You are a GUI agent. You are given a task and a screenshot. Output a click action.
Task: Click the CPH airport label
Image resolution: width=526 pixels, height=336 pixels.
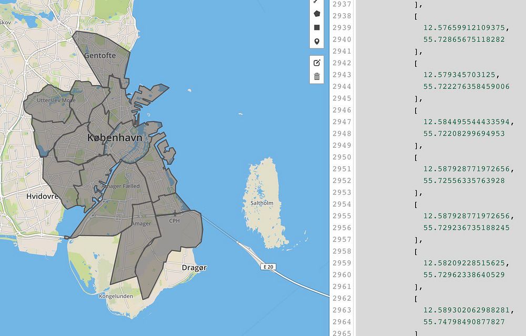coord(175,221)
